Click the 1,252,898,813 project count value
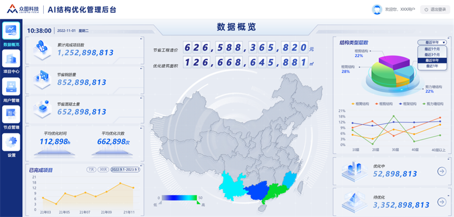The height and width of the screenshot is (217, 454). pyautogui.click(x=86, y=53)
